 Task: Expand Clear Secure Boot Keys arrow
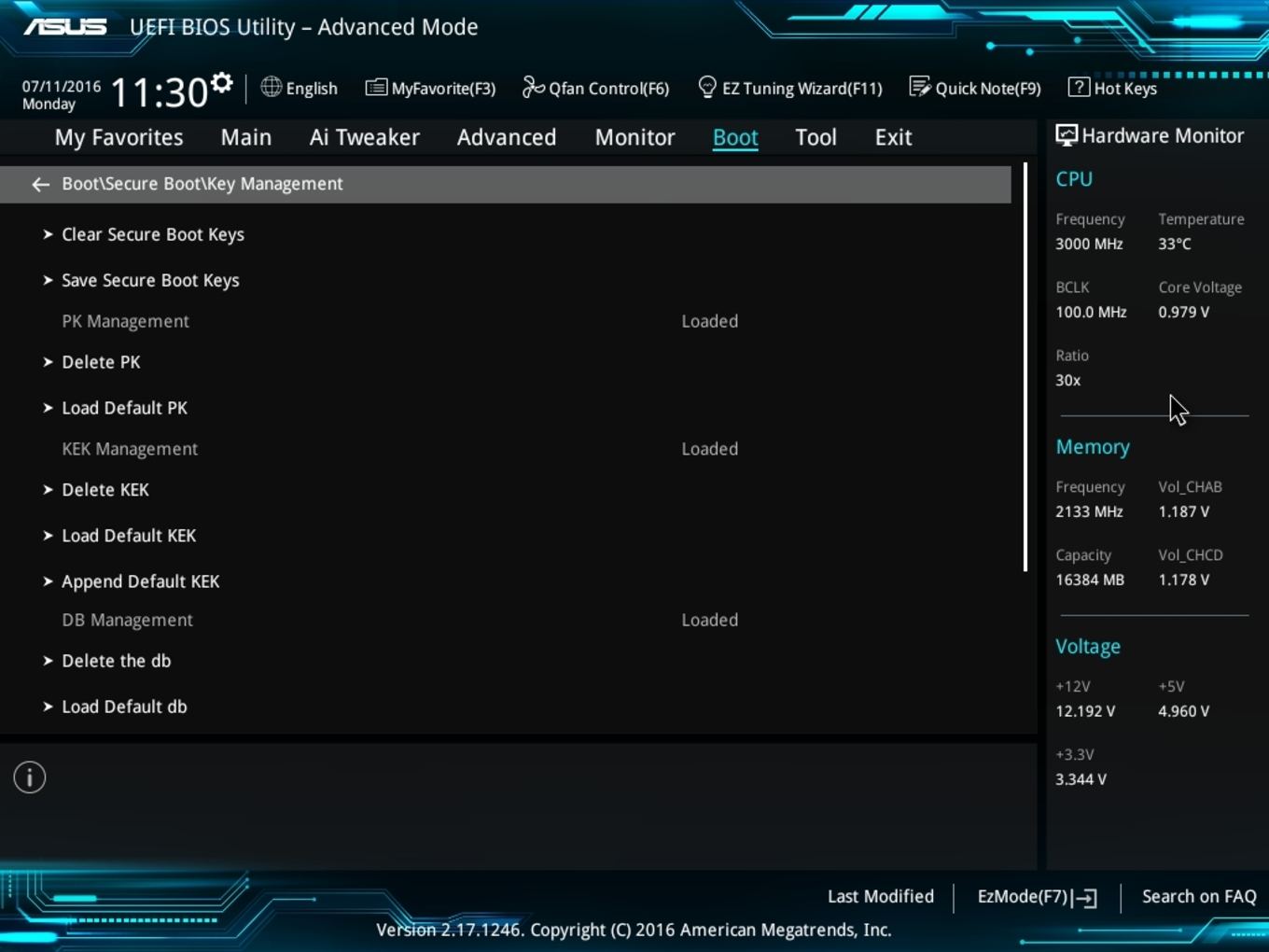(48, 234)
